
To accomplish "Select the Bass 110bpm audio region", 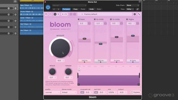I will coord(31,7).
